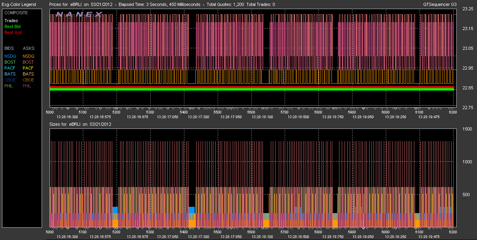Click tick label 5000 under Prices chart
The height and width of the screenshot is (240, 477).
pyautogui.click(x=50, y=112)
